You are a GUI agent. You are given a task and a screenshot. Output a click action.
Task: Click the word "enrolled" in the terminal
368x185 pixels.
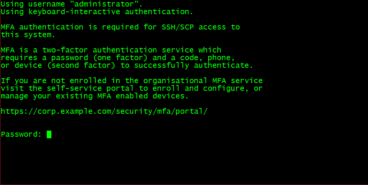88,81
